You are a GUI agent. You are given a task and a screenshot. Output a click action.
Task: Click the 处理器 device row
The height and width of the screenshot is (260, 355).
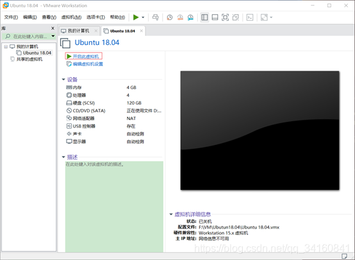pyautogui.click(x=114, y=95)
